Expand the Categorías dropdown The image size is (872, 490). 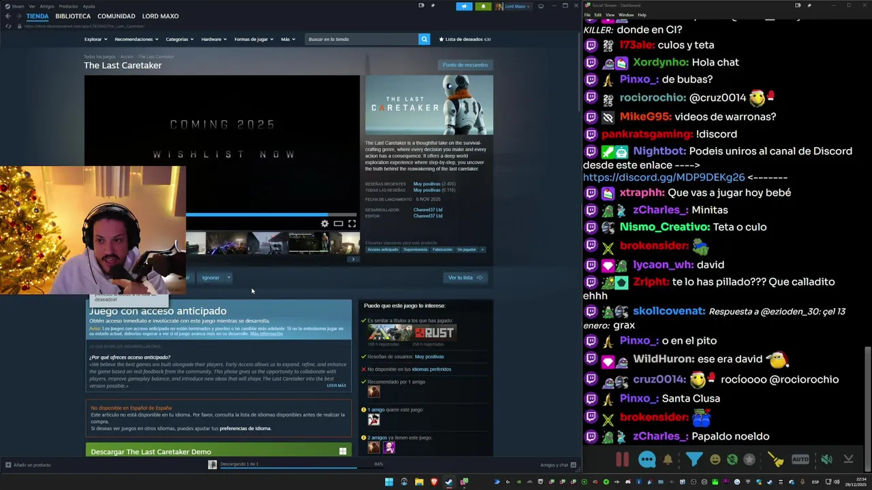point(180,39)
